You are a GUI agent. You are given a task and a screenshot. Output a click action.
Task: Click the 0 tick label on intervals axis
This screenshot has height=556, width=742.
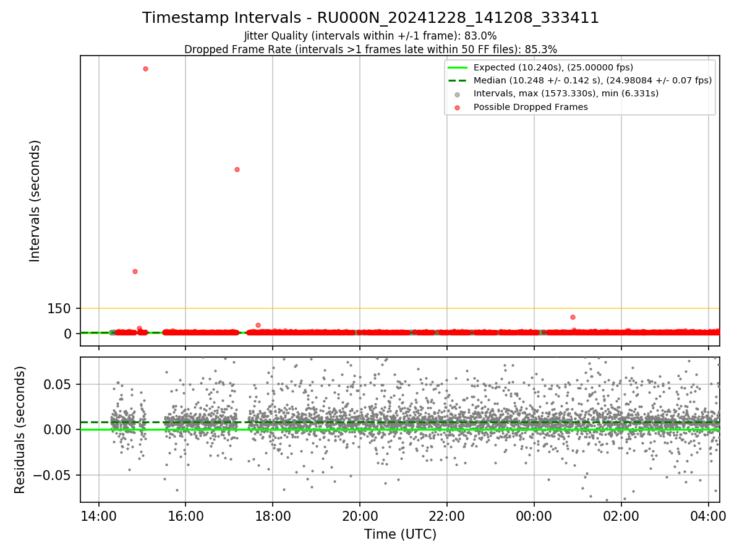68,334
